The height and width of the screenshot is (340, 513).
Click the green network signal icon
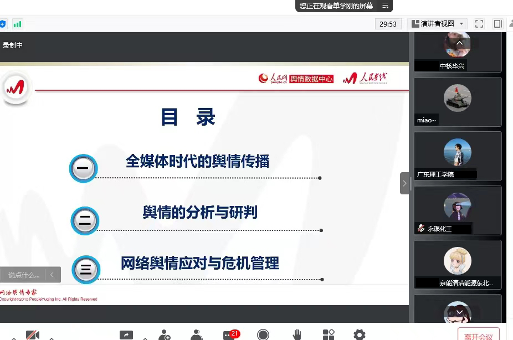[x=18, y=24]
